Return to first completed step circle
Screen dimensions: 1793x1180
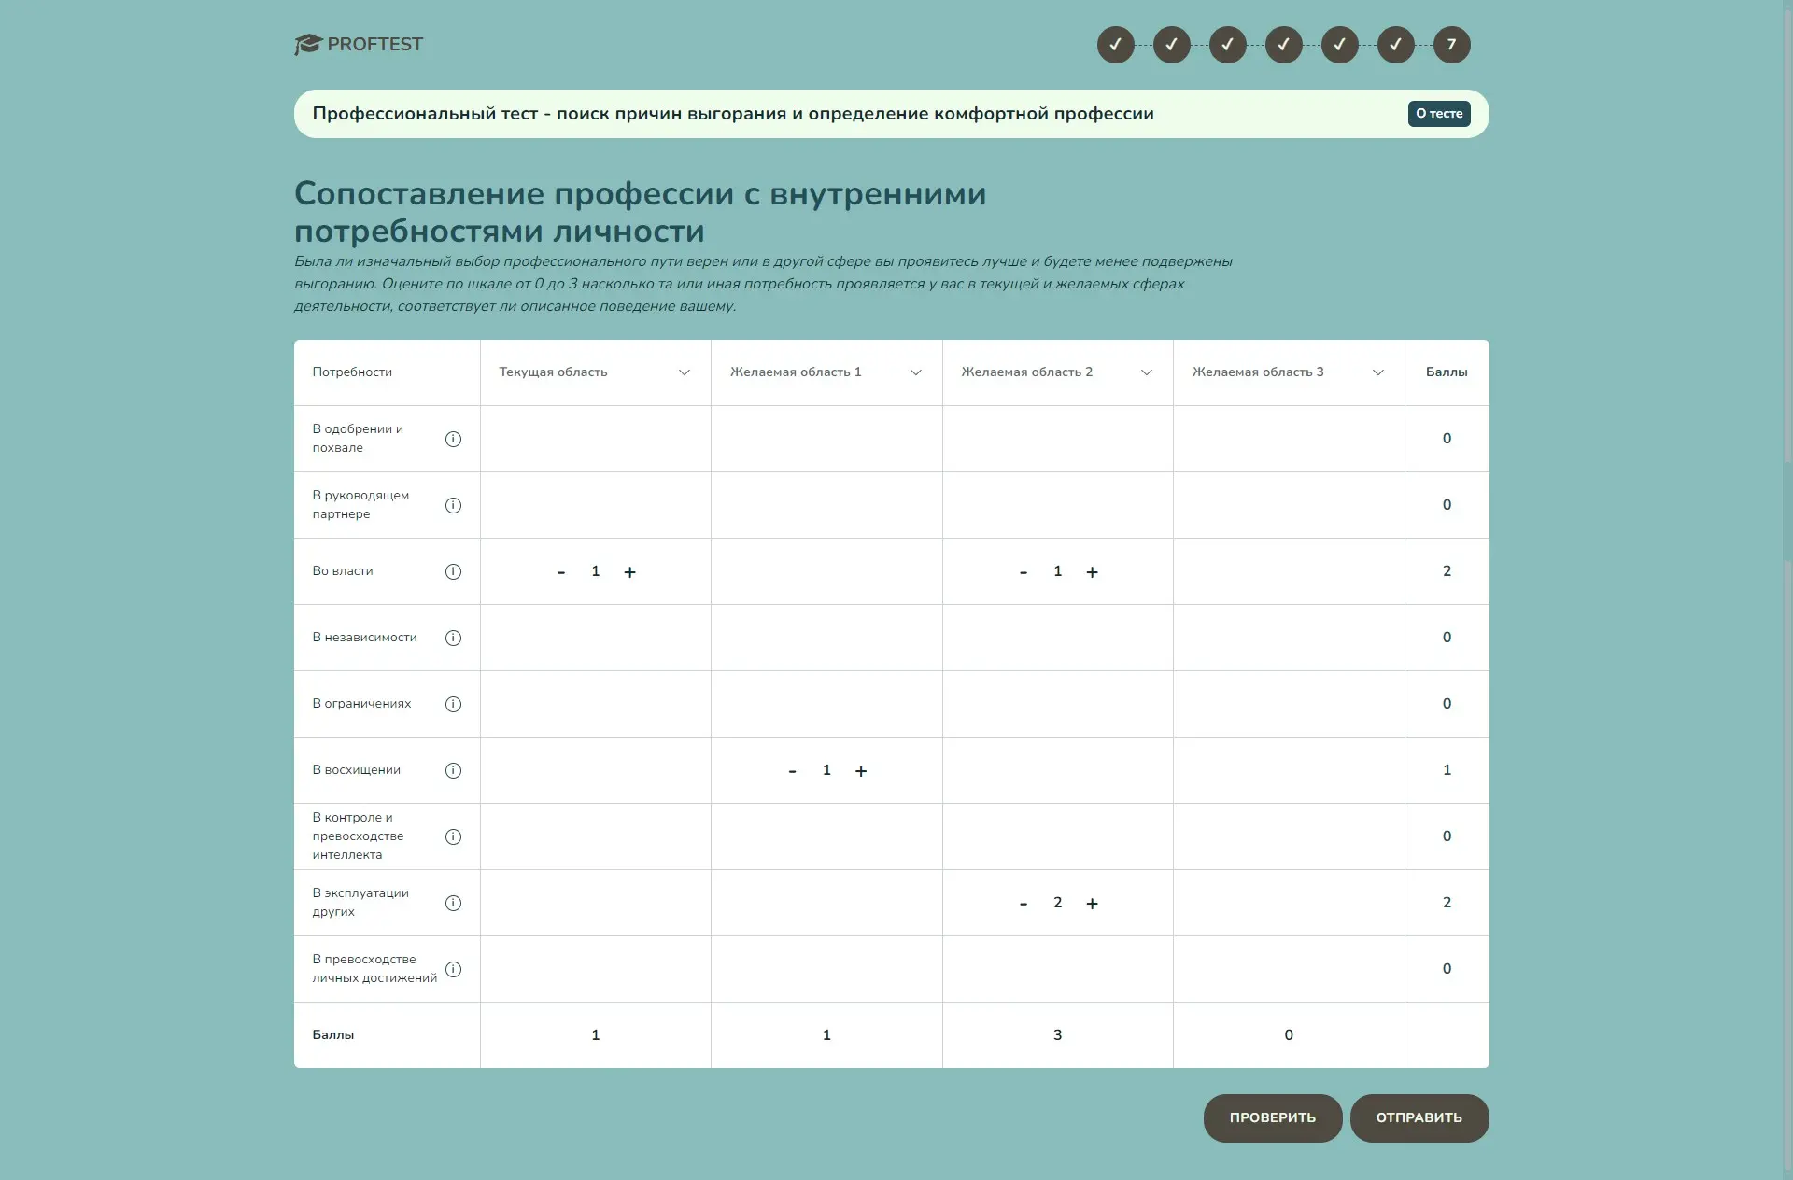(x=1115, y=45)
